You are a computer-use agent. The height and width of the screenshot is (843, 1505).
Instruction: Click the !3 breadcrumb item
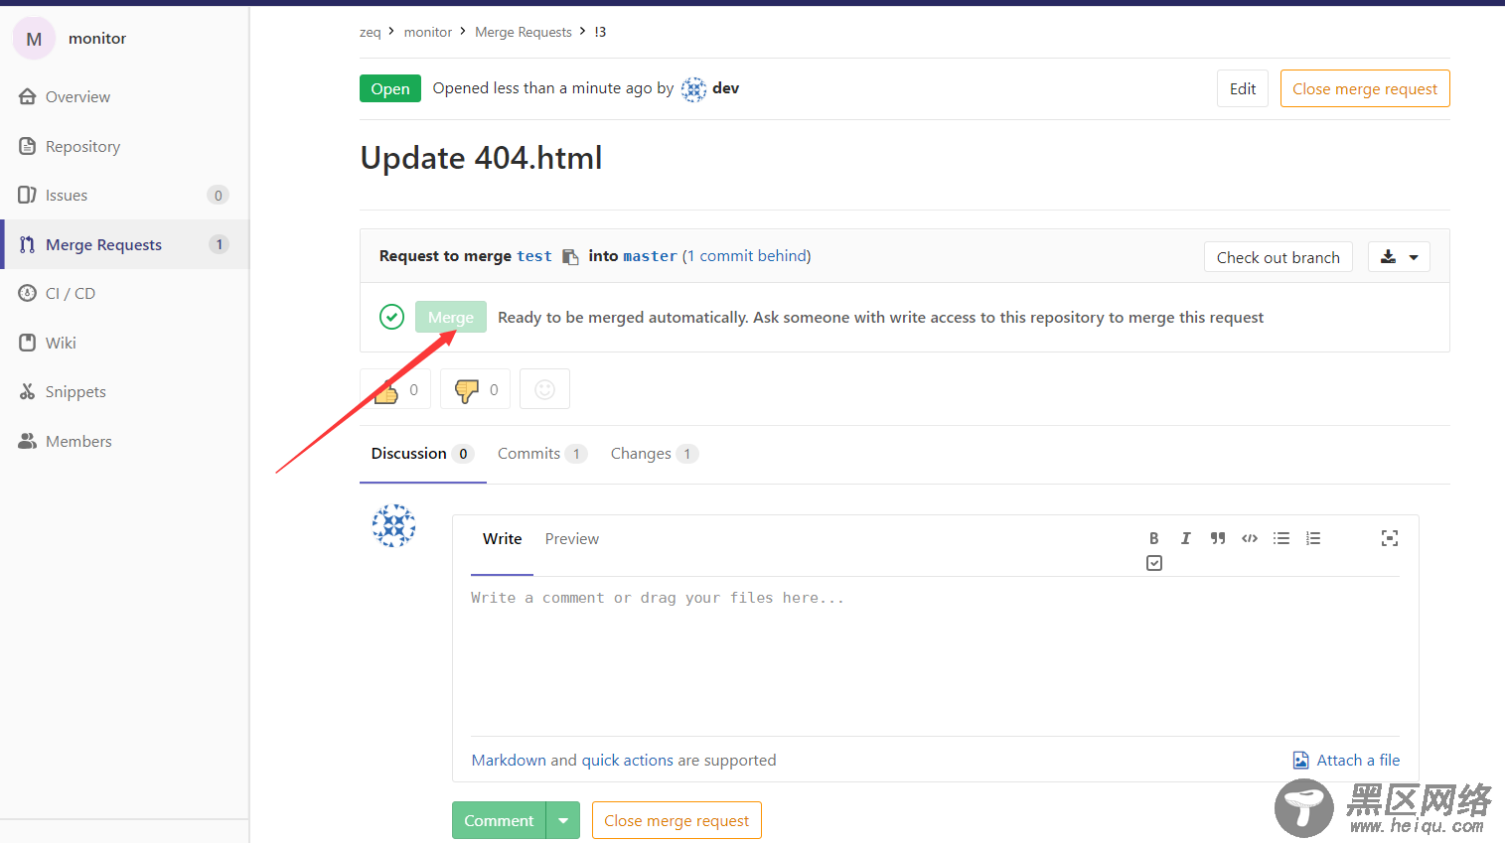[600, 32]
